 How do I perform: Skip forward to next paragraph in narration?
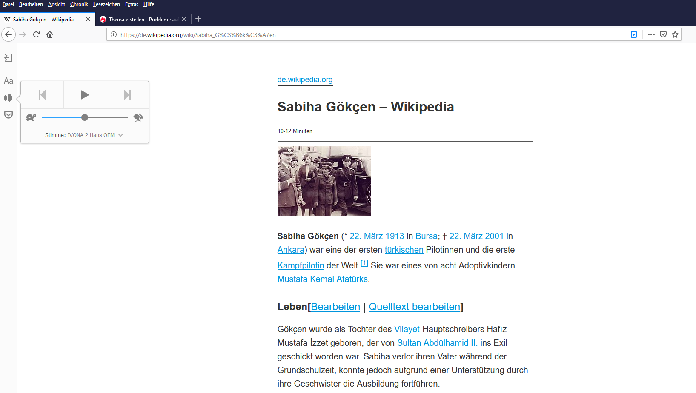(127, 95)
